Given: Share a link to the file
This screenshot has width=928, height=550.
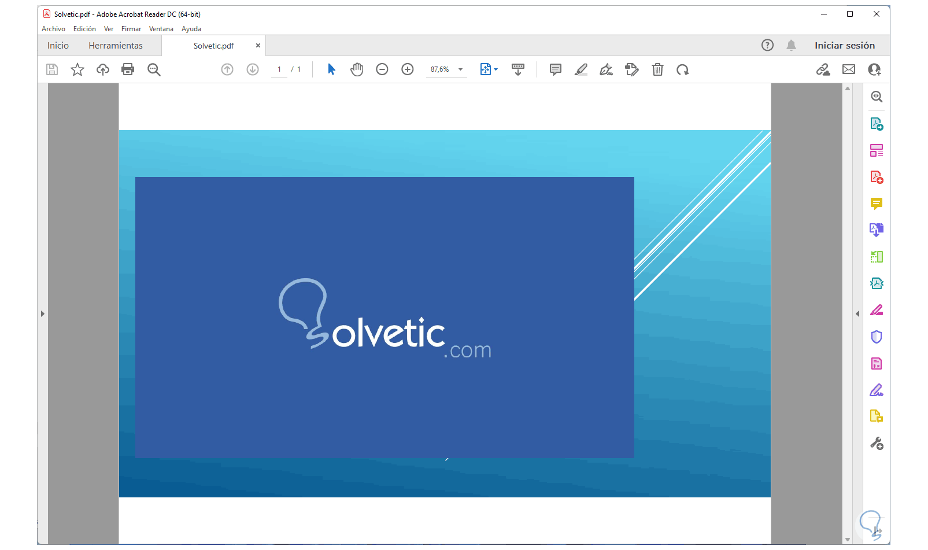Looking at the screenshot, I should click(x=823, y=69).
